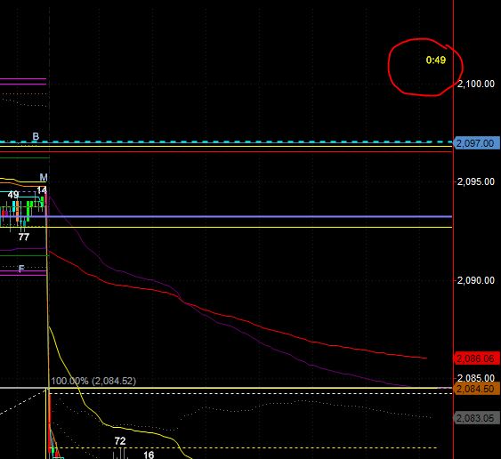Click the 2,095.00 price axis label
The width and height of the screenshot is (501, 459).
[476, 181]
